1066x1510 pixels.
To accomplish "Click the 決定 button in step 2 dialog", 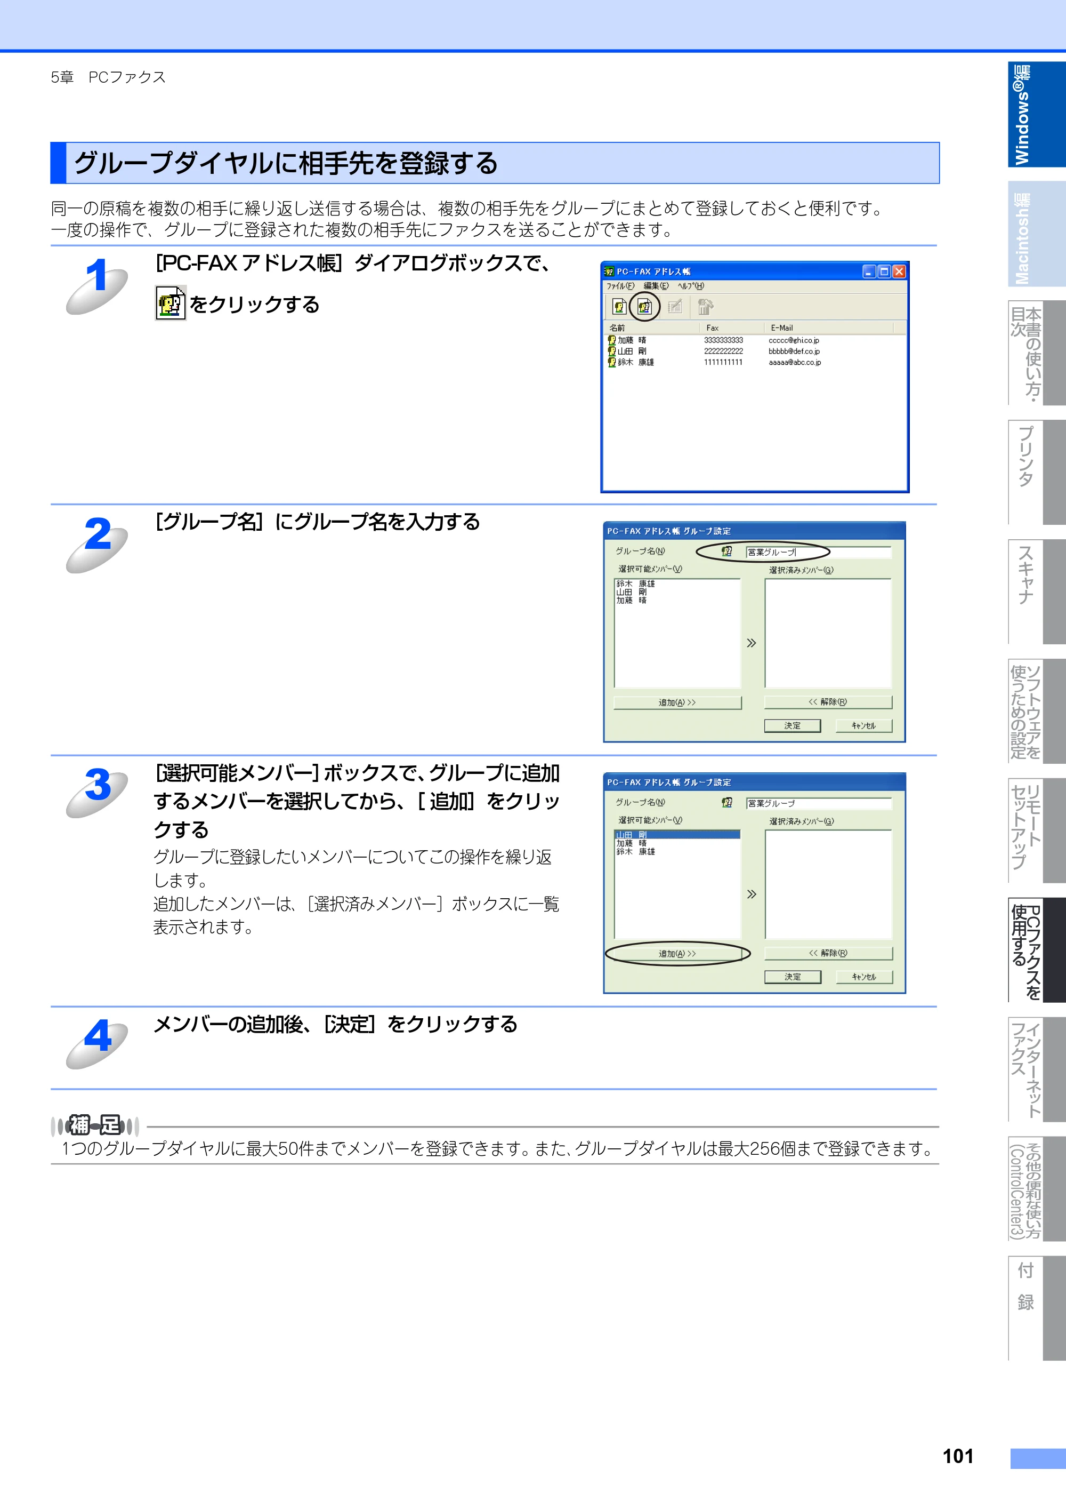I will click(x=793, y=725).
